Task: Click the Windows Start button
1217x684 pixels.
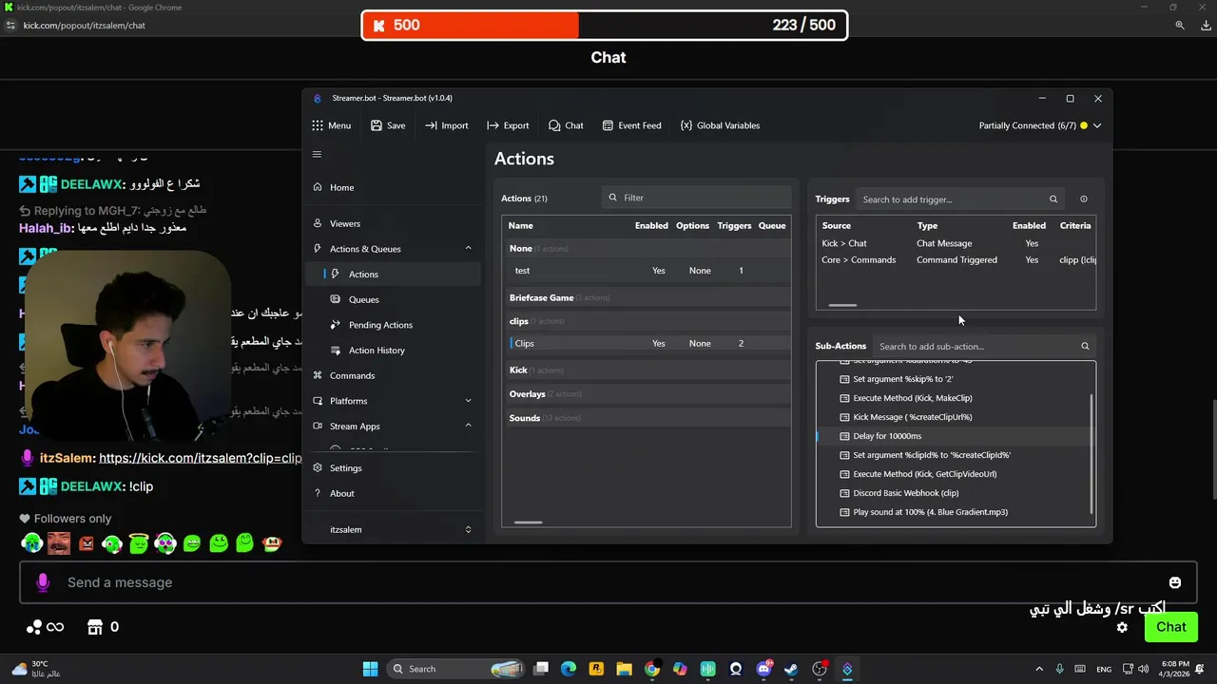Action: pos(370,669)
